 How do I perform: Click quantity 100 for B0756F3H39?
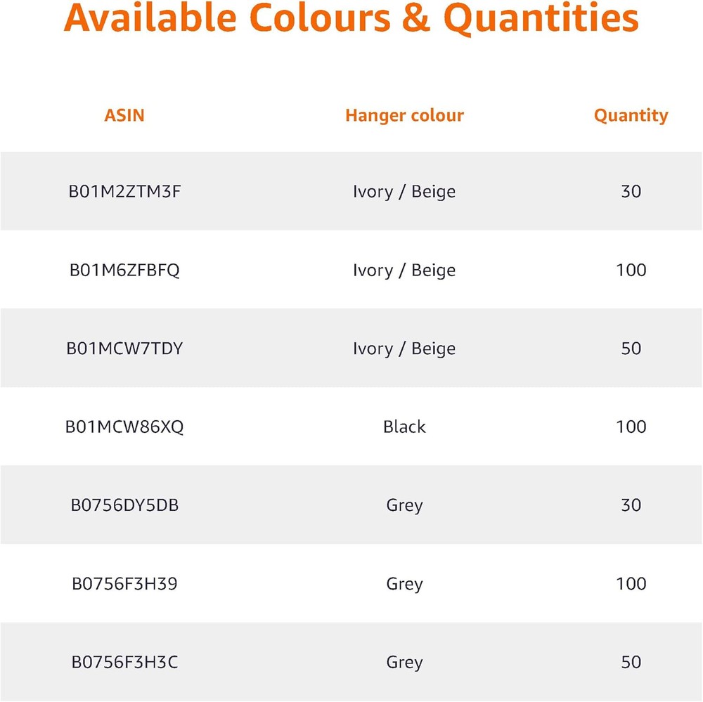631,583
